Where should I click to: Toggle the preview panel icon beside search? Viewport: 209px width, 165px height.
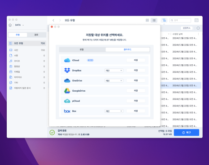point(196,20)
